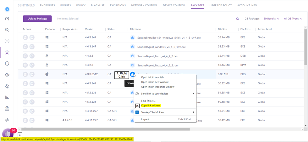Expand the left sidebar with the arrow icon
This screenshot has width=308, height=142.
point(7,9)
